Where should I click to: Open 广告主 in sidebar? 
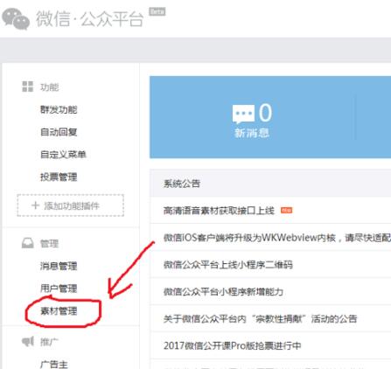(x=54, y=364)
